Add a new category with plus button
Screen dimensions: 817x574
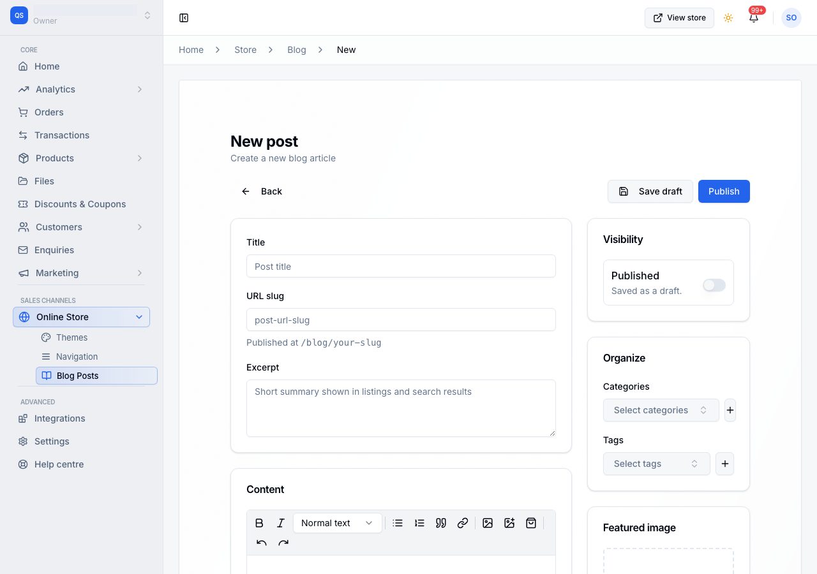coord(730,410)
